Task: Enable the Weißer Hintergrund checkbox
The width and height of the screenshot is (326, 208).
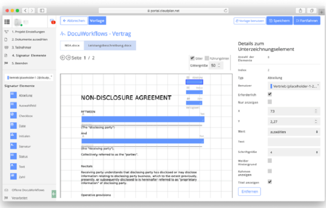Action: coord(270,160)
